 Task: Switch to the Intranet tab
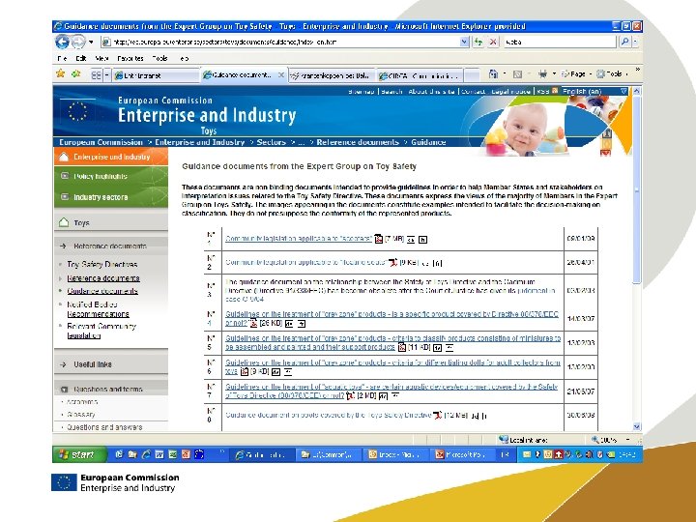pyautogui.click(x=156, y=75)
